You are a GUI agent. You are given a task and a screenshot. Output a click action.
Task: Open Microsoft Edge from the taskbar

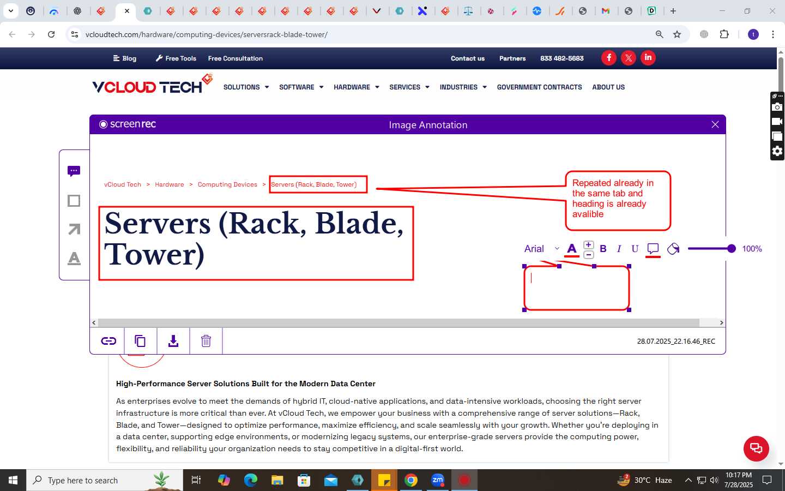(x=250, y=480)
